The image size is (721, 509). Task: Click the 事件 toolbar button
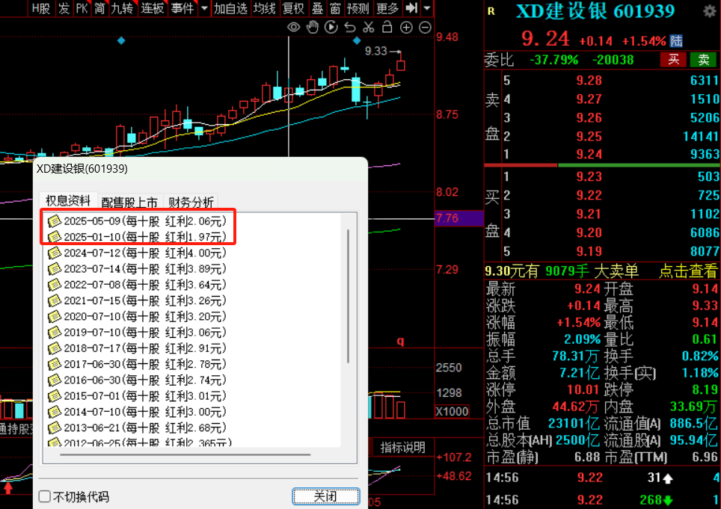tap(182, 7)
